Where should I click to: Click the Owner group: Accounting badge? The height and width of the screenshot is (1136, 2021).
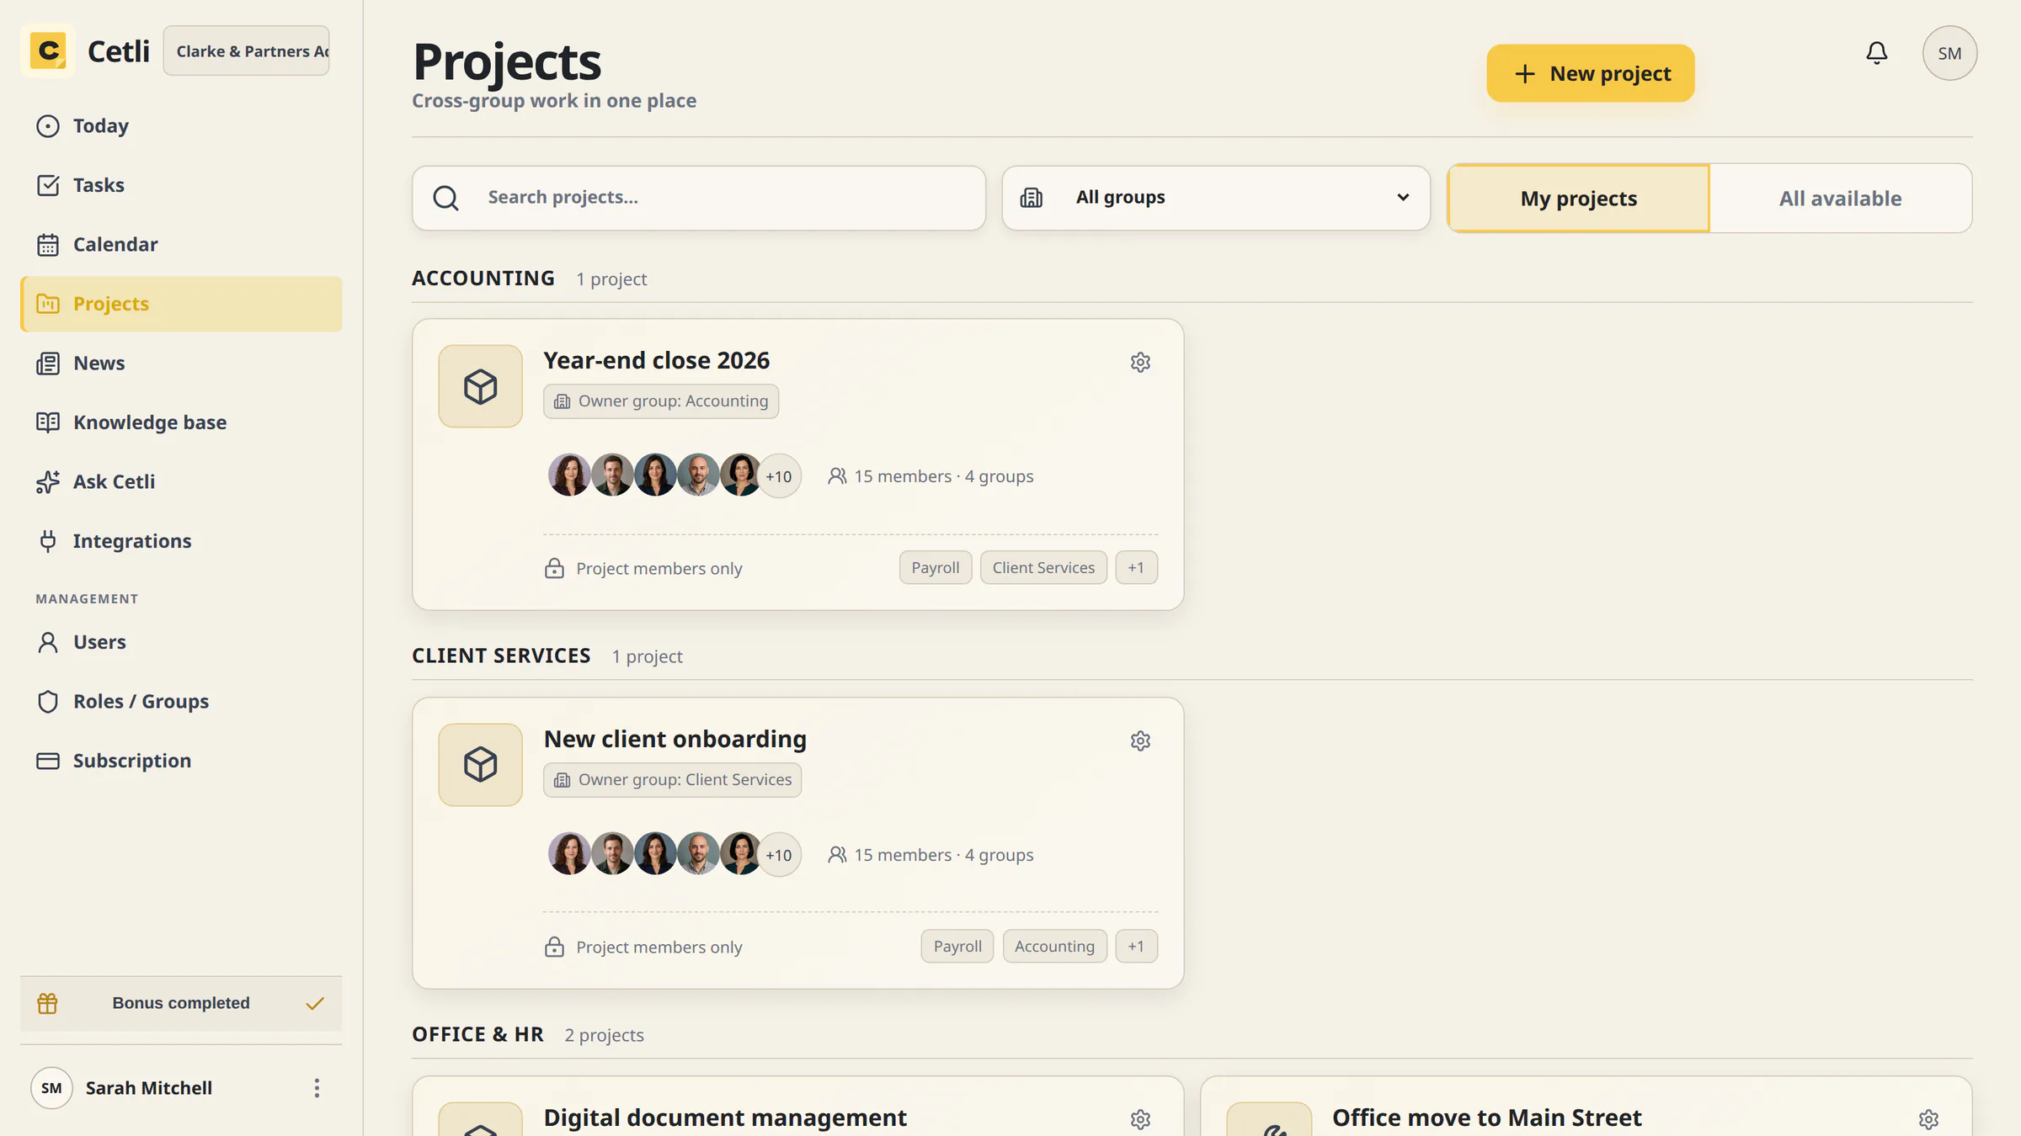[x=661, y=401]
